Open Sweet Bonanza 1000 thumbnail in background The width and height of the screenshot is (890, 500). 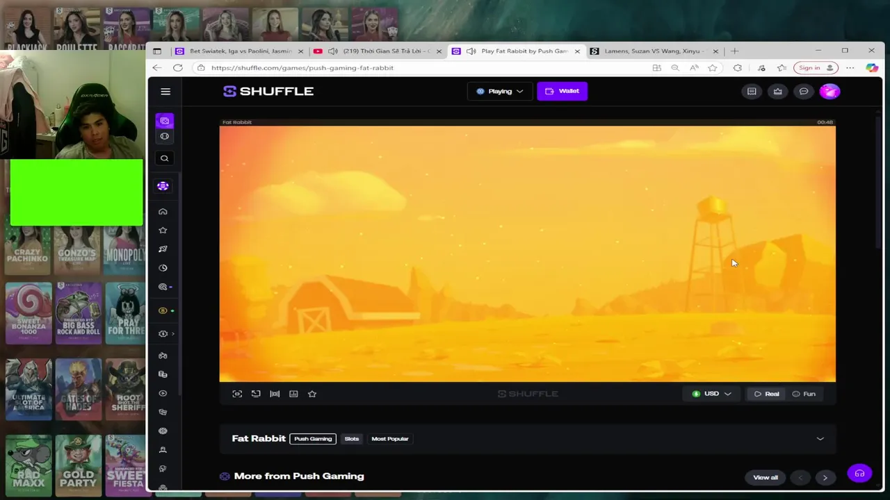29,312
